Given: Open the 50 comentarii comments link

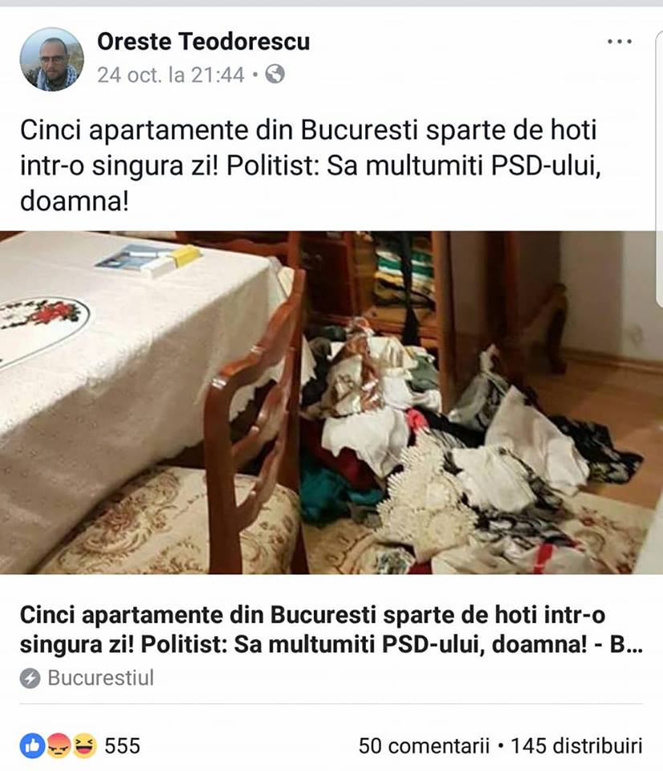Looking at the screenshot, I should [424, 746].
